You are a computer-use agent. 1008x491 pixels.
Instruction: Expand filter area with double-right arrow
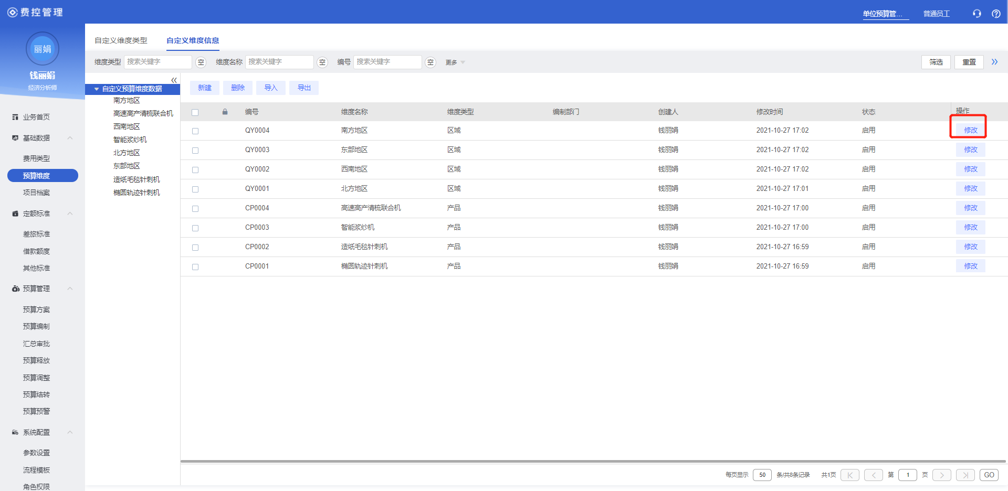pos(994,62)
